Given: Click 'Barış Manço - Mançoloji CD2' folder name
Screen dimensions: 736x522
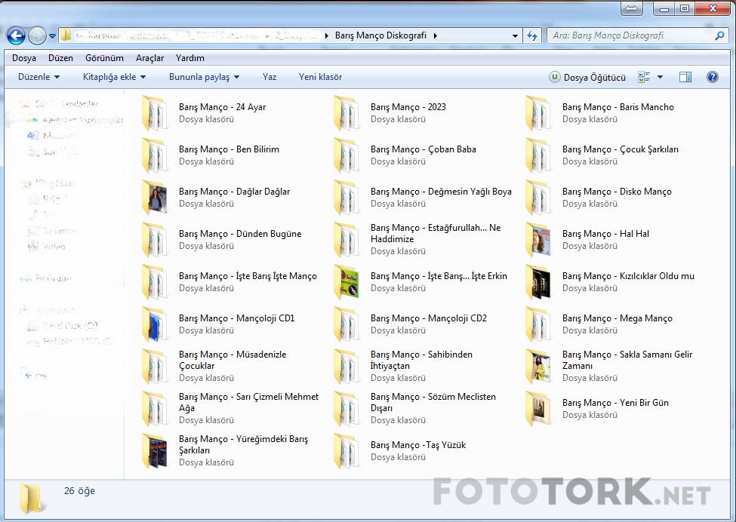Looking at the screenshot, I should tap(429, 318).
